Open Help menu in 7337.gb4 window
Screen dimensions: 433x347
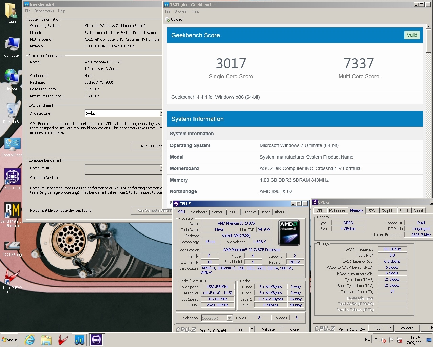pos(196,11)
